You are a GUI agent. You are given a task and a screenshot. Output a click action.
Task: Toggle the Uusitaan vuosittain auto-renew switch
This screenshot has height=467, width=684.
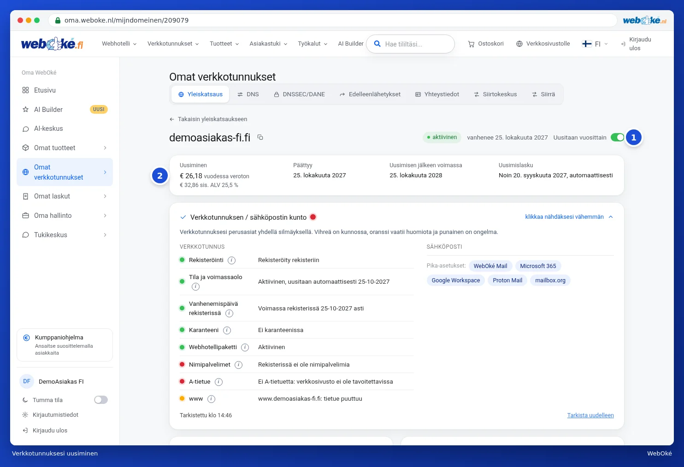pyautogui.click(x=617, y=137)
